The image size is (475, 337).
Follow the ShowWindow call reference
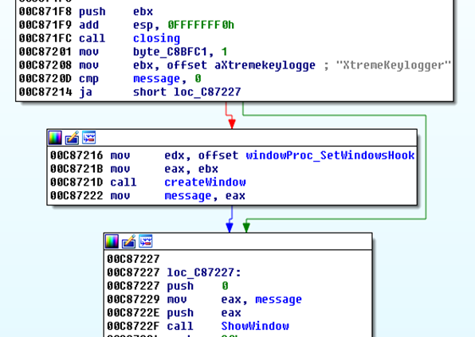click(x=255, y=326)
